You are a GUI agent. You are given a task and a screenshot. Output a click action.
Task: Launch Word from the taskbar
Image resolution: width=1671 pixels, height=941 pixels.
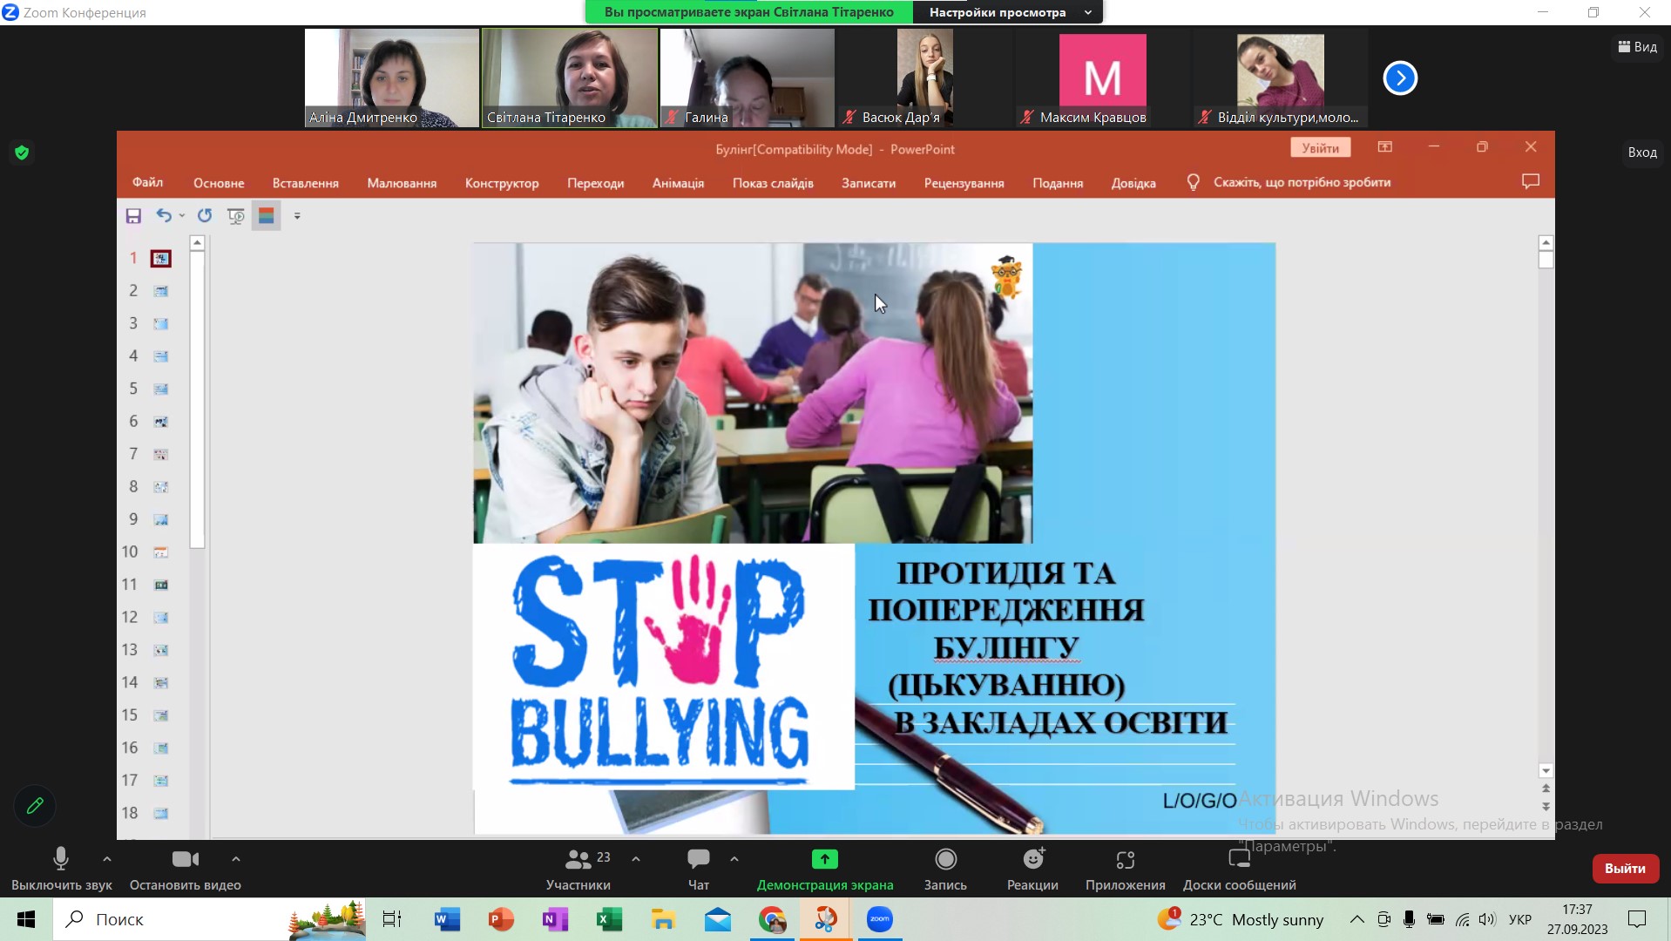(x=447, y=919)
